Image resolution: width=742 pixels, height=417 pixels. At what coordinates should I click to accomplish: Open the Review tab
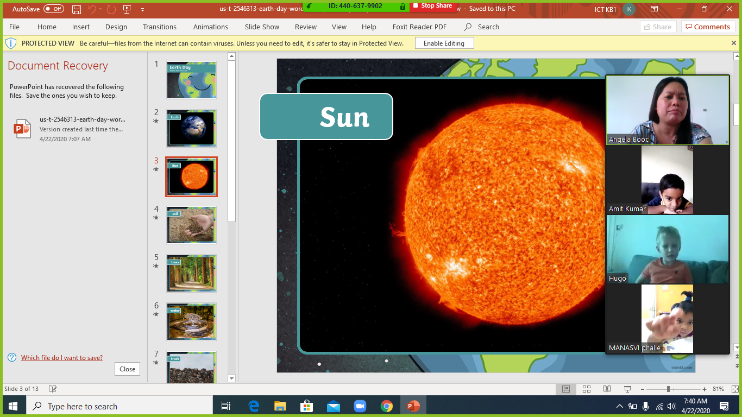(x=306, y=27)
